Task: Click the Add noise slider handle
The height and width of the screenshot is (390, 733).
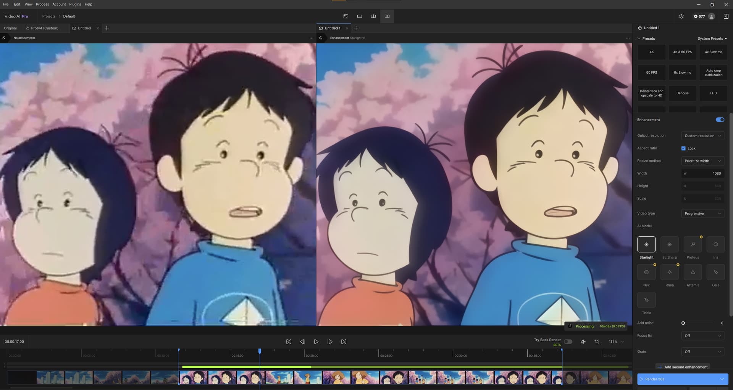Action: pyautogui.click(x=683, y=323)
